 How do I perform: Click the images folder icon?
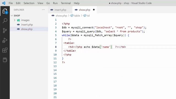pos(18,20)
